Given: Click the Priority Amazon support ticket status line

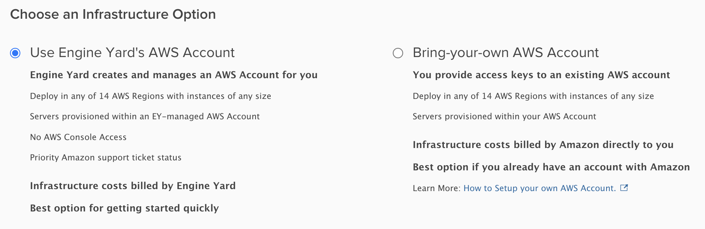Looking at the screenshot, I should tap(106, 158).
